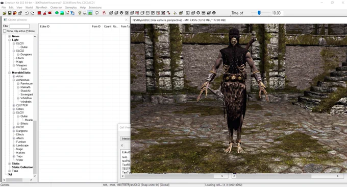The image size is (347, 187).
Task: Select the Static Collection tree item
Action: [22, 167]
